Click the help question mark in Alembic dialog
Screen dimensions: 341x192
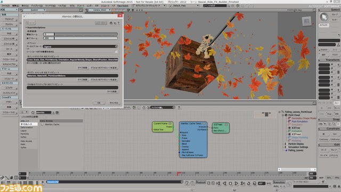pyautogui.click(x=118, y=23)
